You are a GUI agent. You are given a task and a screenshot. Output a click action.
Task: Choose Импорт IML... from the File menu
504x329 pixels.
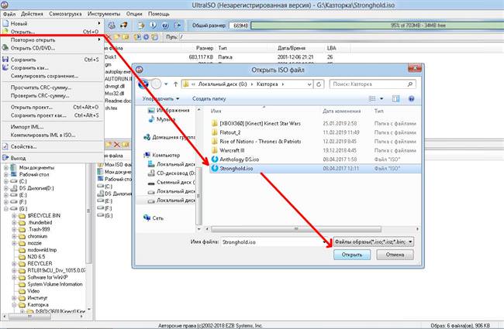pos(53,127)
